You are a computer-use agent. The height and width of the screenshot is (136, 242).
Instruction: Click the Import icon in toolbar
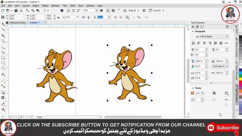coord(68,11)
